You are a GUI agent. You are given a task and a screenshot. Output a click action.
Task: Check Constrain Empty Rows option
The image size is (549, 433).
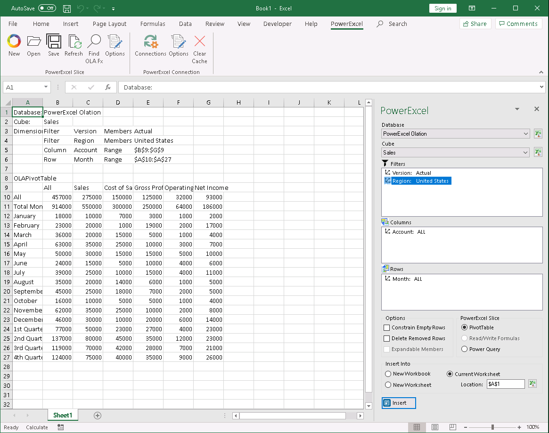[x=386, y=327]
